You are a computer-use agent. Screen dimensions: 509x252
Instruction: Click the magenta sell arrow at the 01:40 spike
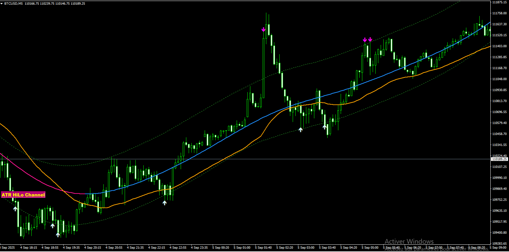tap(263, 30)
